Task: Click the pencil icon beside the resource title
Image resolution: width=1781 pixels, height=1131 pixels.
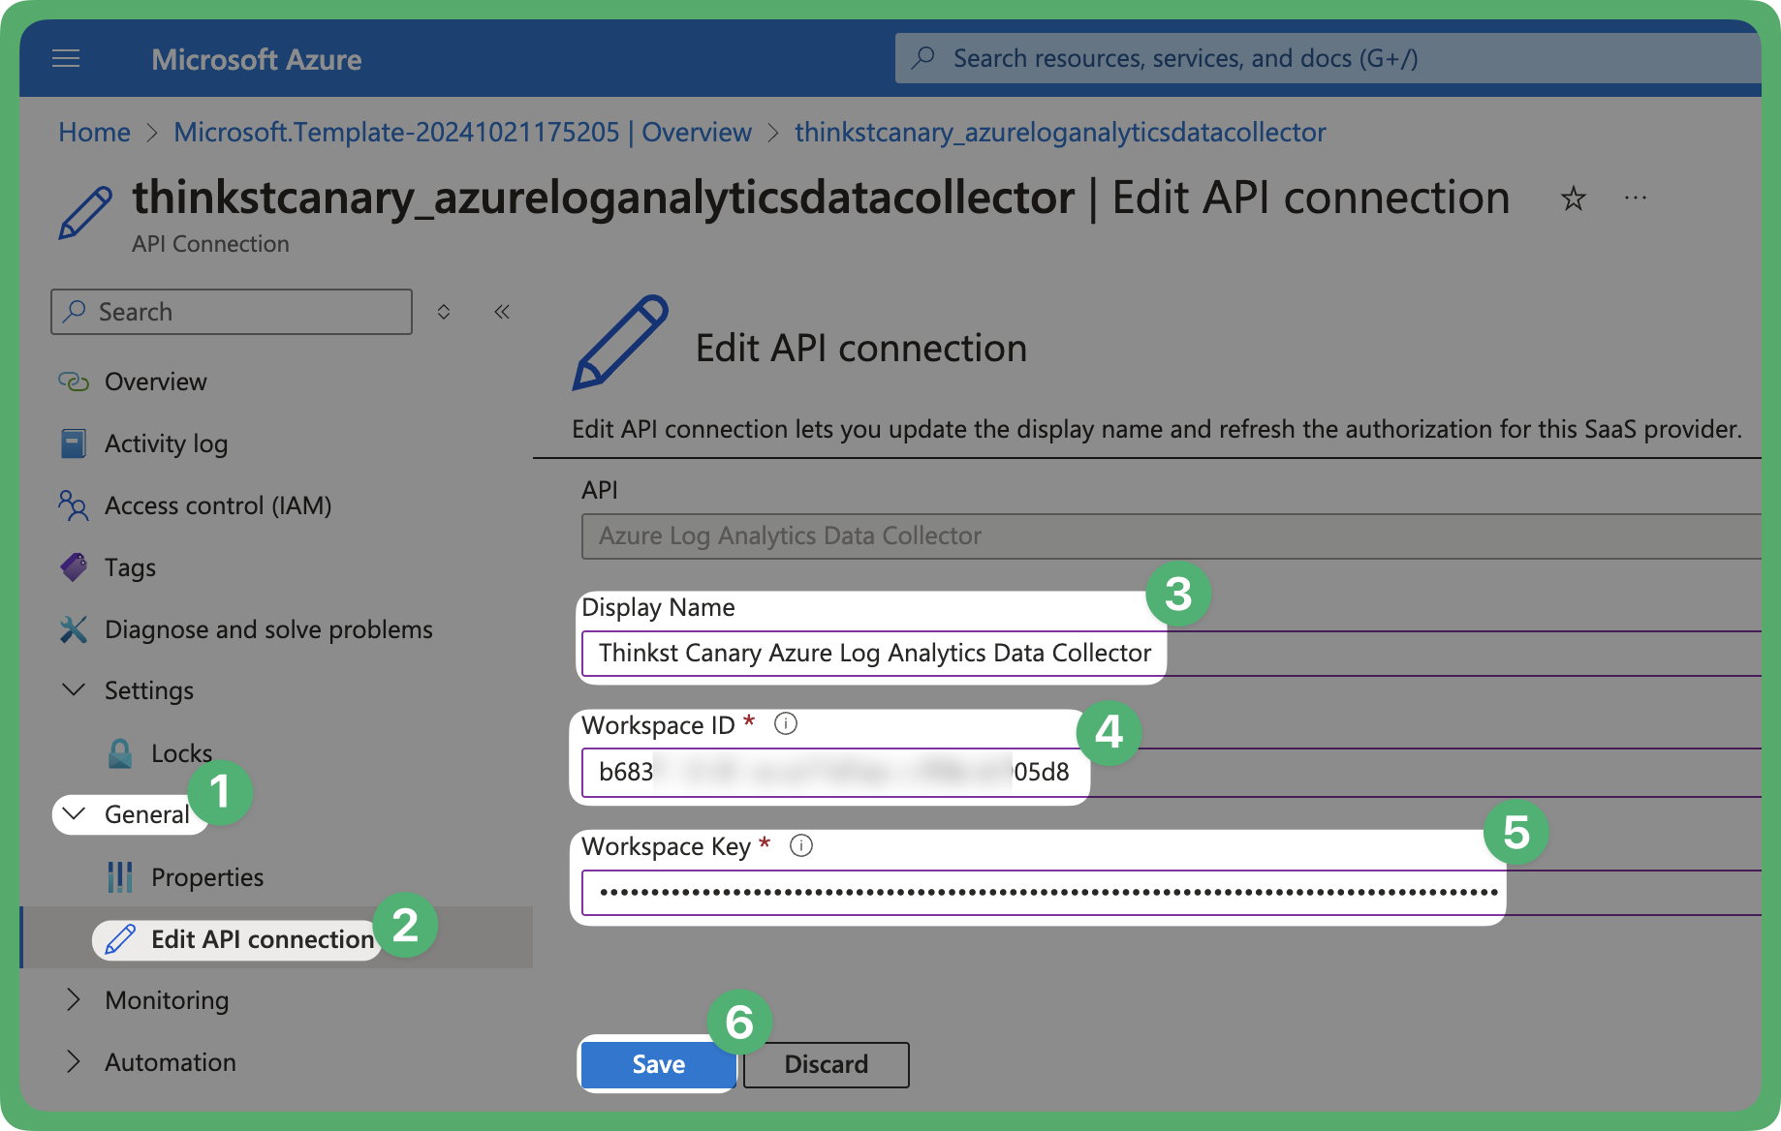Action: (x=85, y=212)
